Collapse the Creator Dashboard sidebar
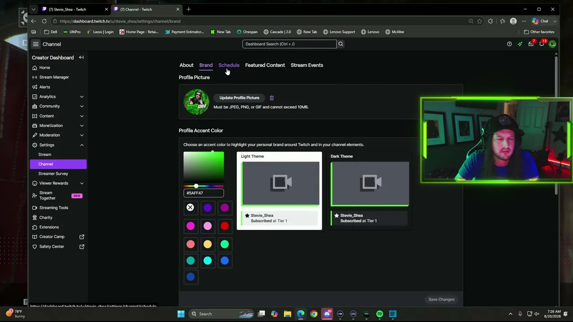Image resolution: width=573 pixels, height=322 pixels. click(x=81, y=58)
